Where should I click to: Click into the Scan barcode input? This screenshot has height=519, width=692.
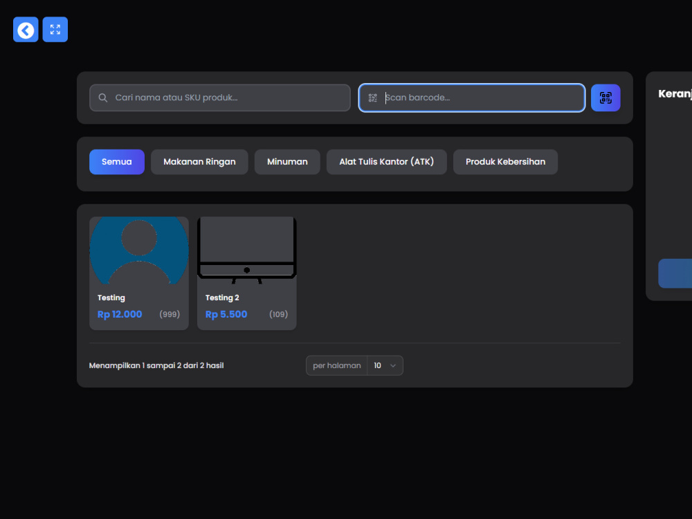pyautogui.click(x=472, y=98)
